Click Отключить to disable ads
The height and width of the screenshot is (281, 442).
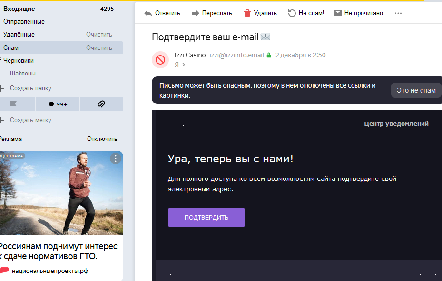tap(102, 139)
